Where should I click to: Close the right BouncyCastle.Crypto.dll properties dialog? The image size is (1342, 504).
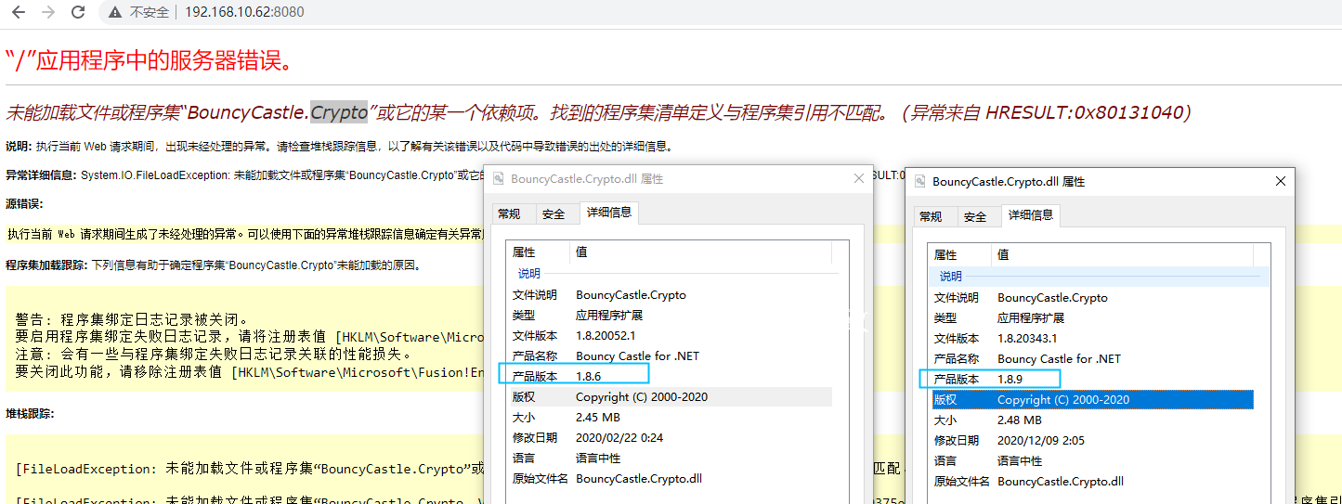[1280, 182]
